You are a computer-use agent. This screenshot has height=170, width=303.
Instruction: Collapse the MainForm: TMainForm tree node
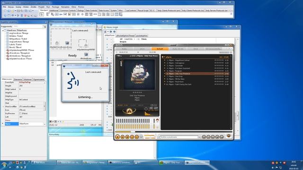(3, 30)
